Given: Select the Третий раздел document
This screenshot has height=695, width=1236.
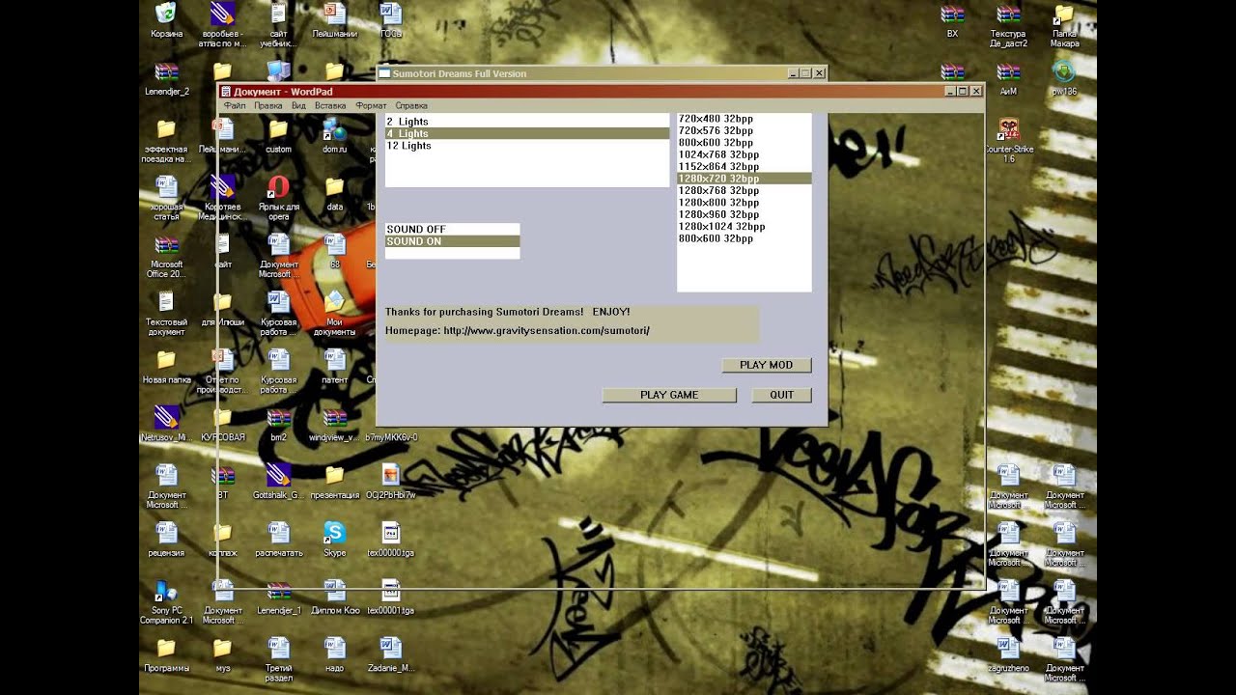Looking at the screenshot, I should 278,648.
